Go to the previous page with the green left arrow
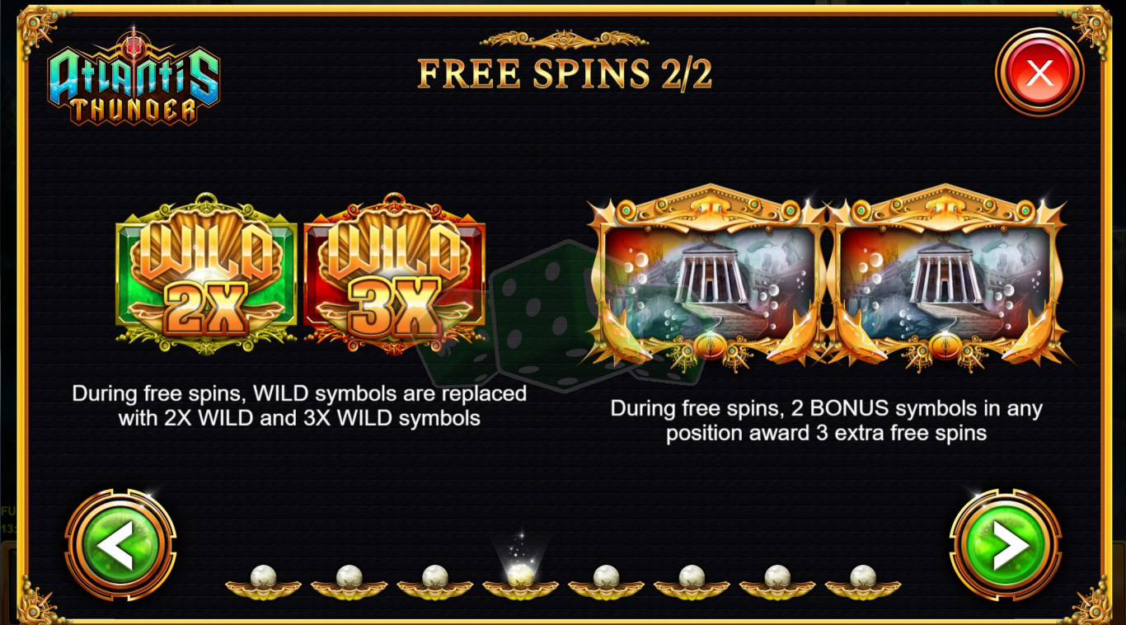Viewport: 1126px width, 625px height. [x=120, y=546]
